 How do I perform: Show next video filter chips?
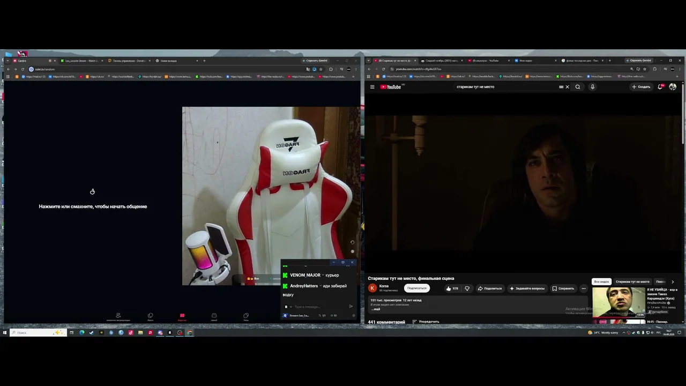click(x=673, y=281)
